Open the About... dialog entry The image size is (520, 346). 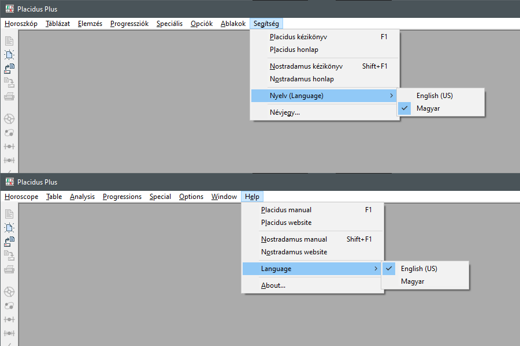click(x=313, y=285)
